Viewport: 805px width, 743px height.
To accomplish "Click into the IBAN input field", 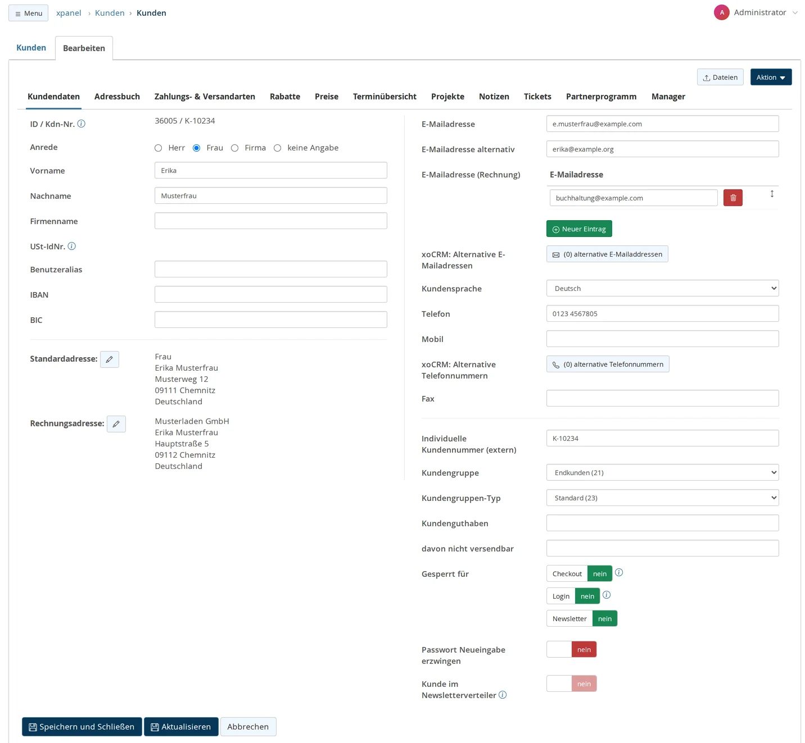I will tap(271, 294).
